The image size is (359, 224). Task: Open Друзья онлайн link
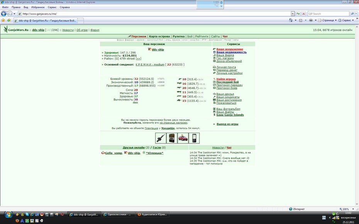134,148
